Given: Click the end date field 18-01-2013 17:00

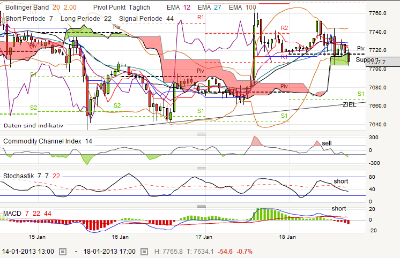Looking at the screenshot, I should coord(109,252).
